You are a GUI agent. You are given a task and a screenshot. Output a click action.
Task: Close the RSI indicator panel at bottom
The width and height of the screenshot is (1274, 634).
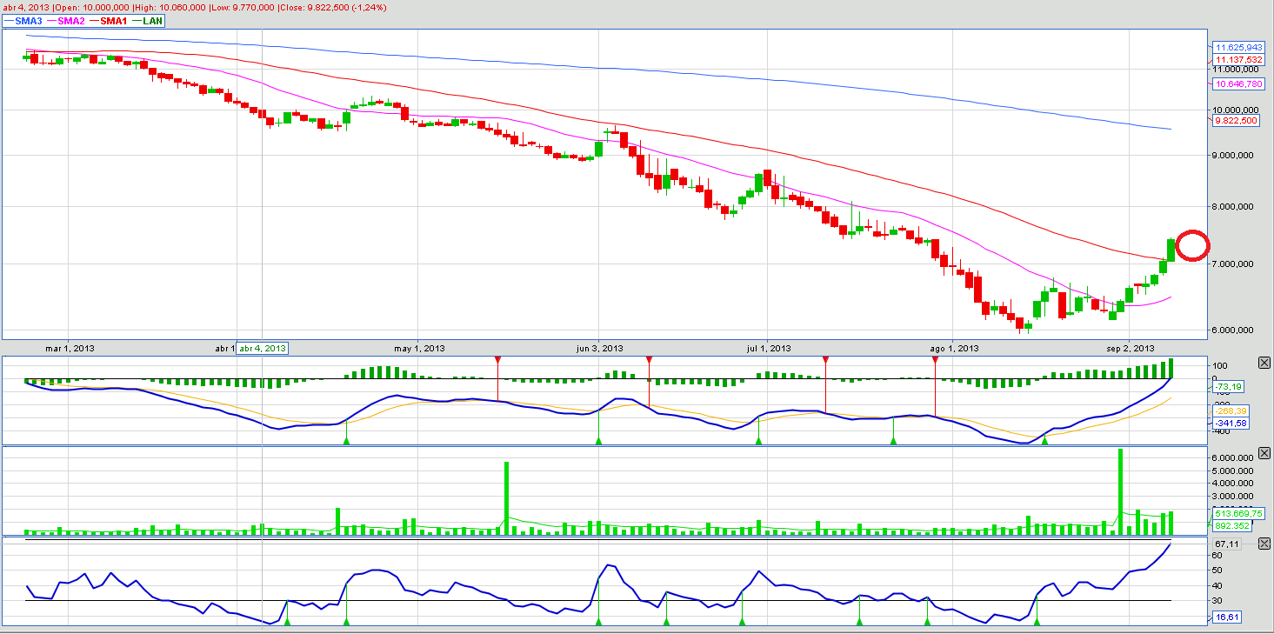pos(1264,543)
